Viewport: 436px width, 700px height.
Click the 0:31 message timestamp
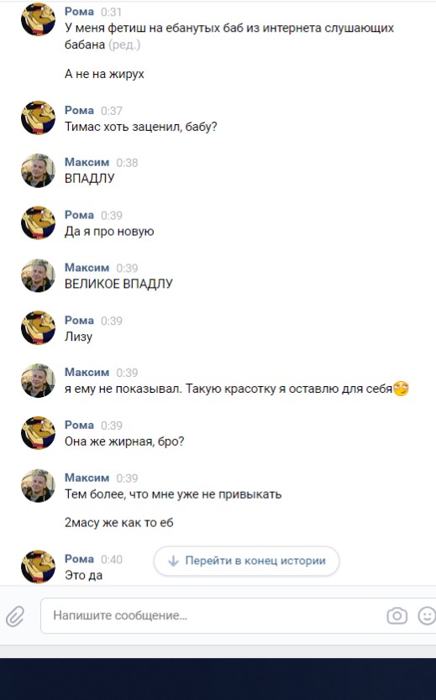point(111,12)
